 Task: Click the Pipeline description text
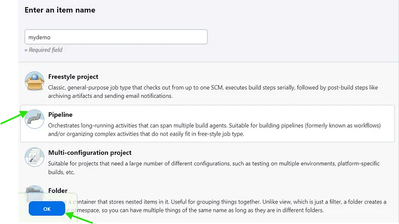pos(214,130)
